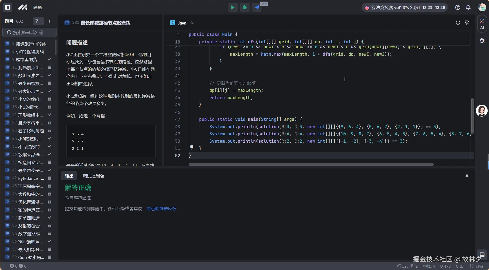Open the notifications bell
This screenshot has height=270, width=489.
(x=468, y=7)
